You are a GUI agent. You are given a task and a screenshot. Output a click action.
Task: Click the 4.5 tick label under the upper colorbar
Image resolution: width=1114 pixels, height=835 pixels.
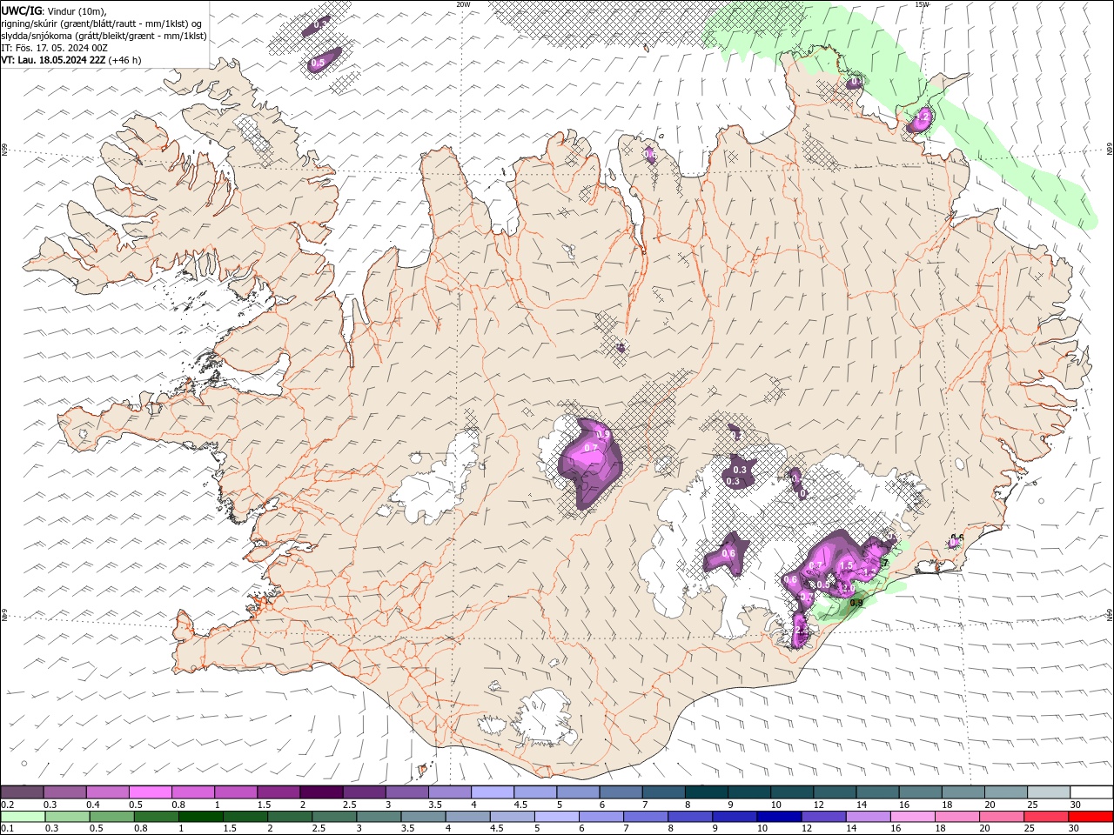pyautogui.click(x=520, y=805)
